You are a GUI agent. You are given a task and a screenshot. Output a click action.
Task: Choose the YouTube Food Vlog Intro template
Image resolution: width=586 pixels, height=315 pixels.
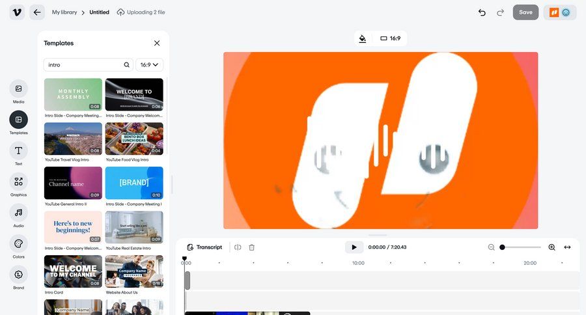(x=134, y=139)
